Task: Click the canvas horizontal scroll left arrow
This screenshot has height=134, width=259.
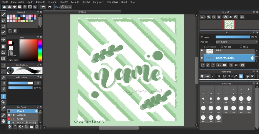Action: [45, 128]
